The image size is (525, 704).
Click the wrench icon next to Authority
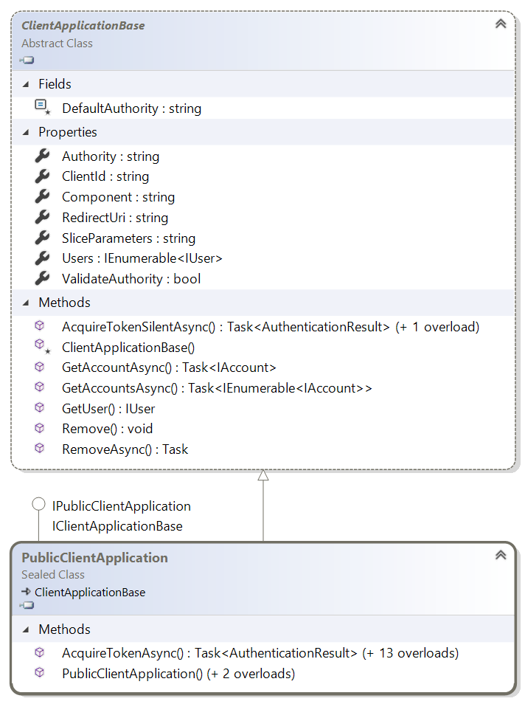tap(42, 156)
